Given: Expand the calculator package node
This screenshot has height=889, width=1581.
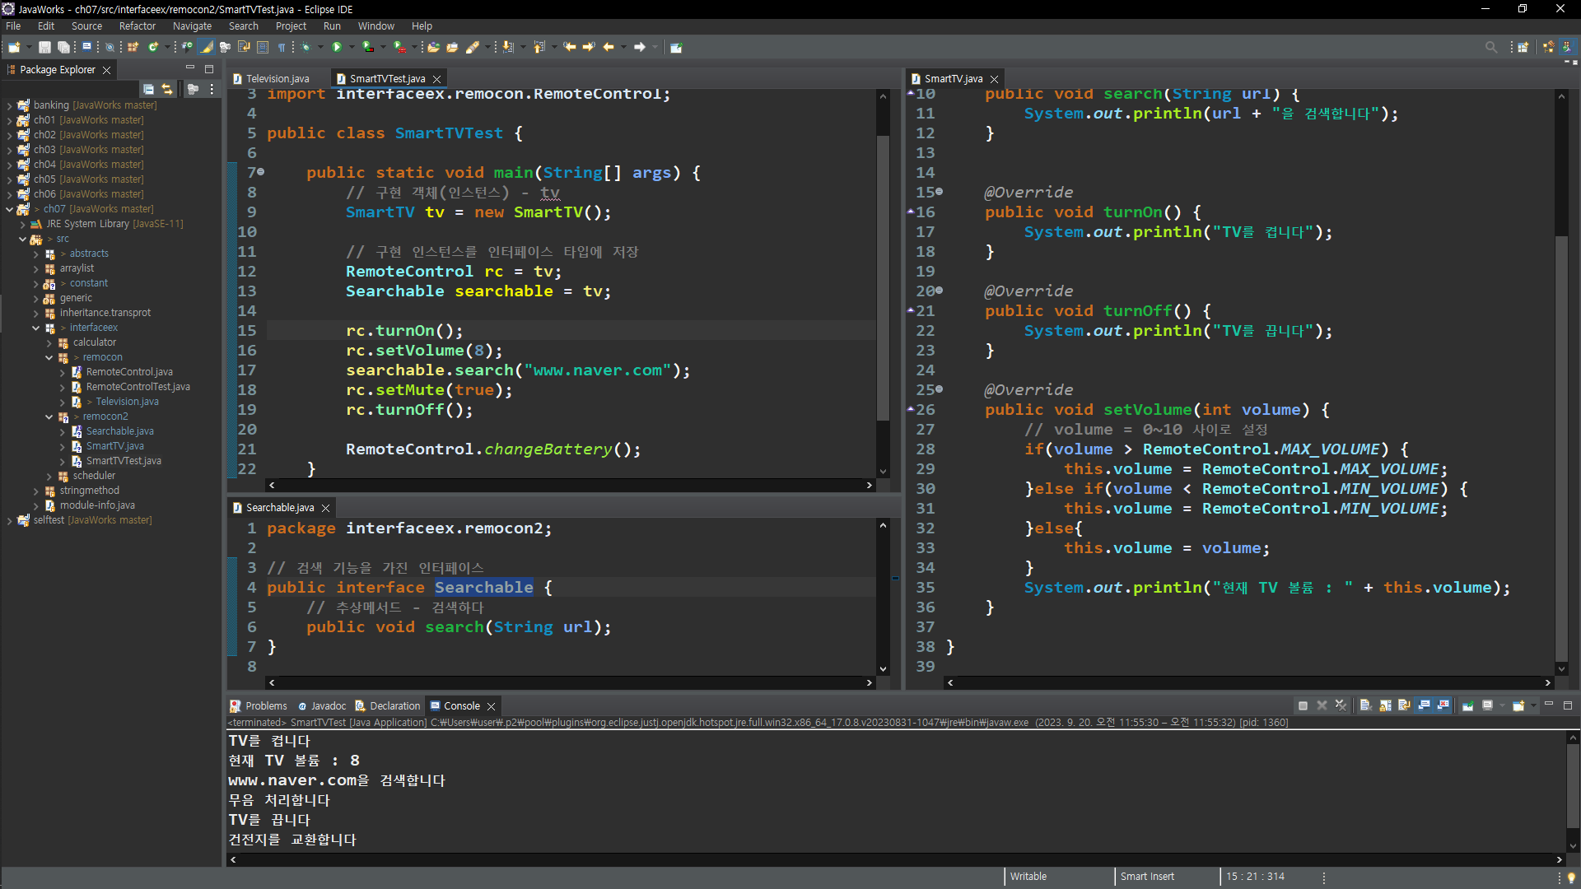Looking at the screenshot, I should click(x=49, y=342).
